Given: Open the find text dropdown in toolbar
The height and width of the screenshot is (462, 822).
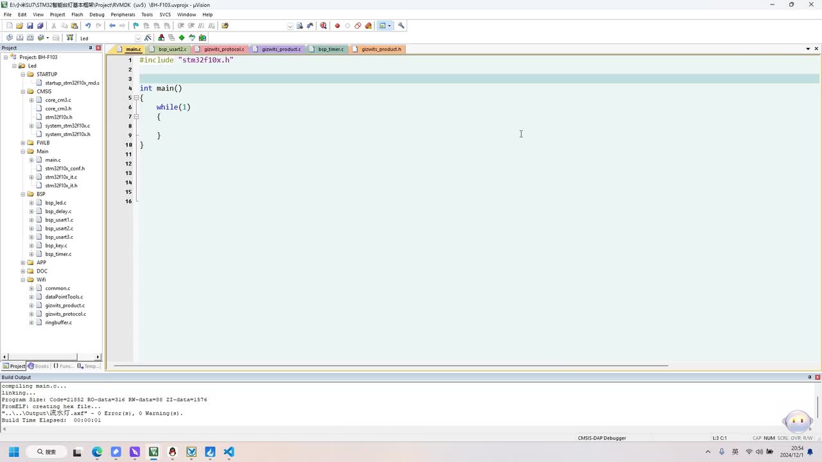Looking at the screenshot, I should (x=290, y=26).
